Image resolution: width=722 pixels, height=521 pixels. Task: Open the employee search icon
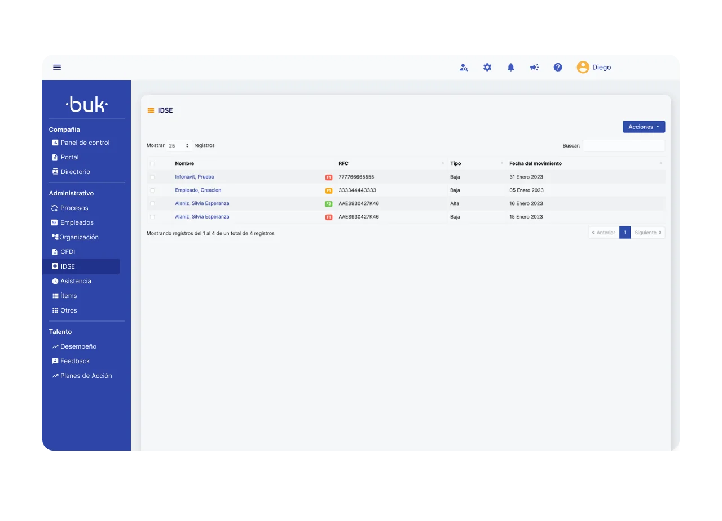[x=464, y=68]
